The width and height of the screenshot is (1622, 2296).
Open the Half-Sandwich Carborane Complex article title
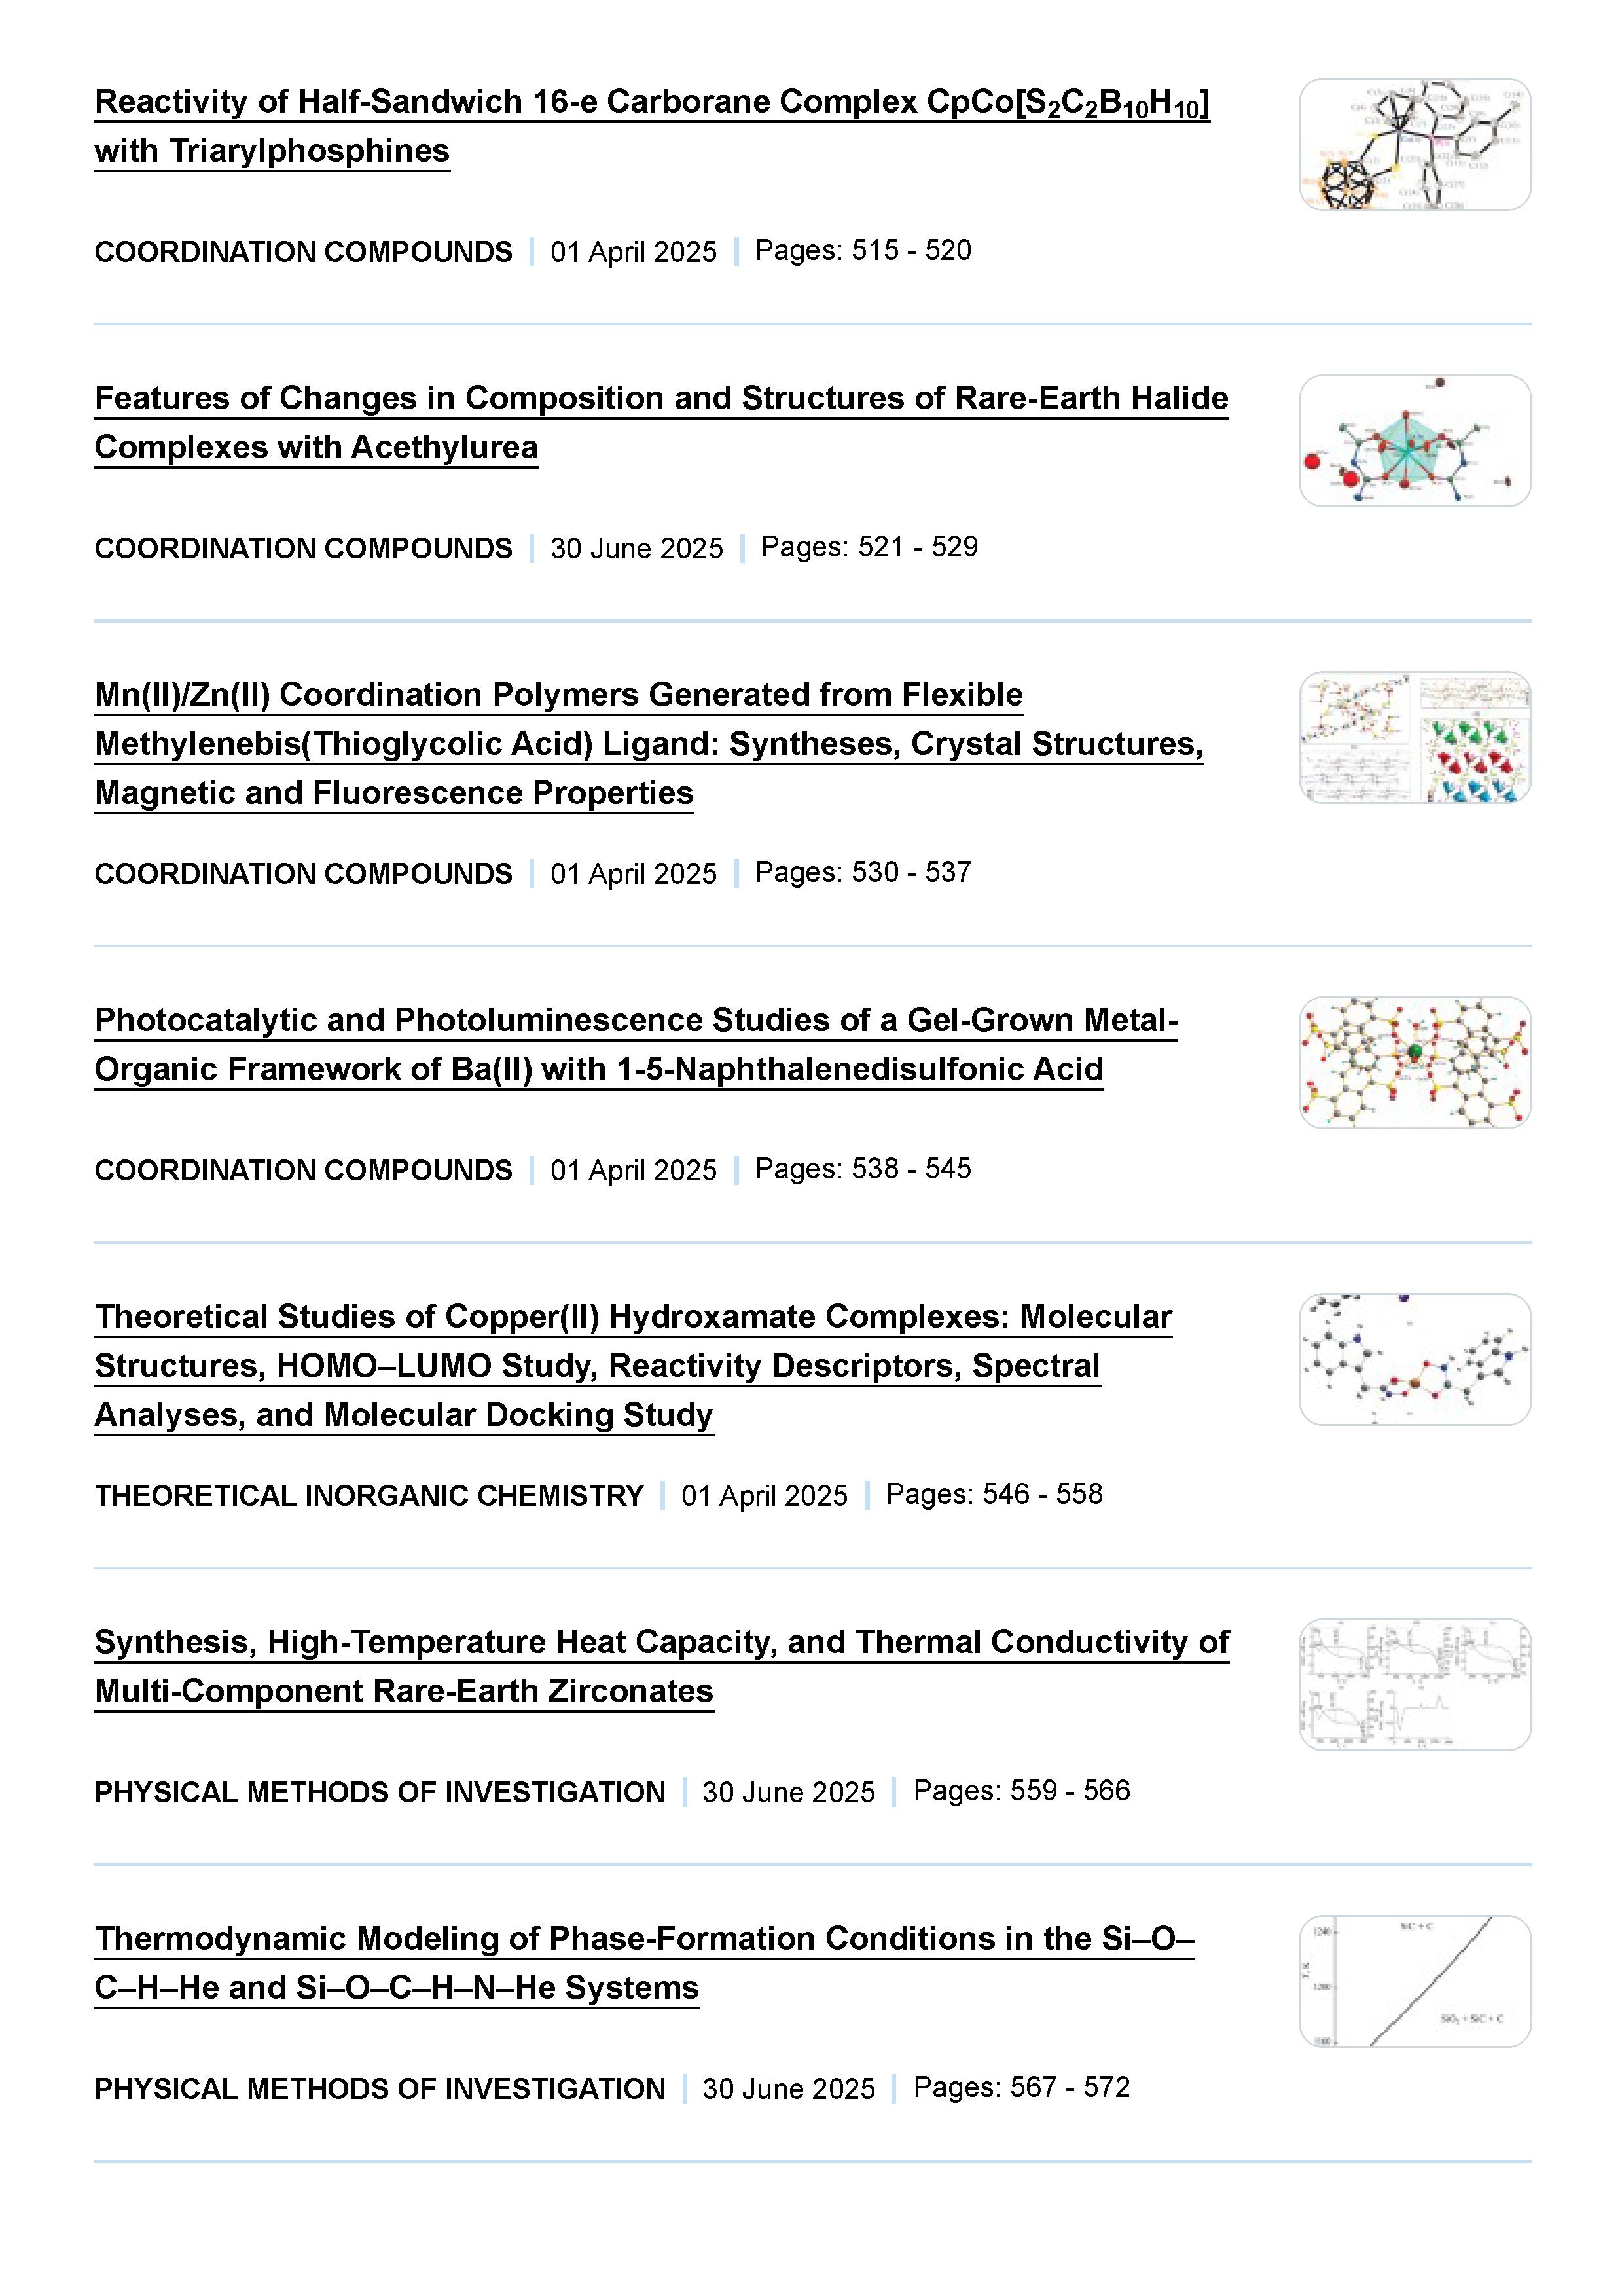click(651, 102)
